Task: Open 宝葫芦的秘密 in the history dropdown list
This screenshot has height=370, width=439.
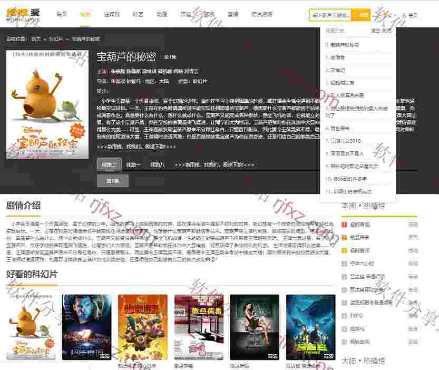Action: coord(345,45)
